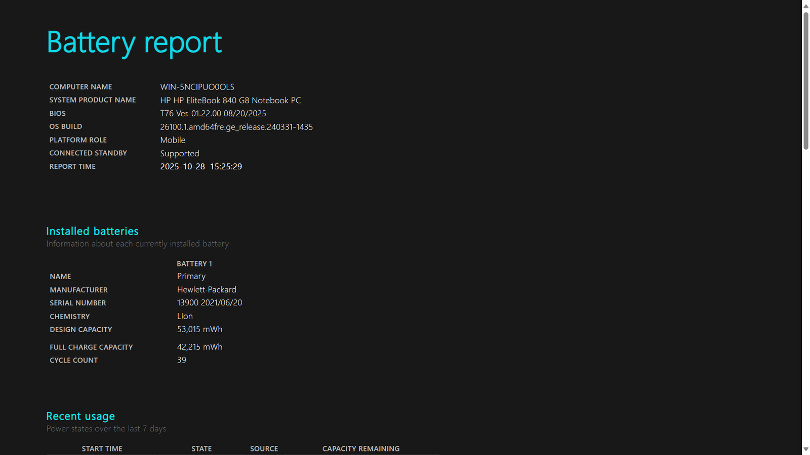
Task: Click the CAPACITY REMAINING column header
Action: [x=361, y=449]
